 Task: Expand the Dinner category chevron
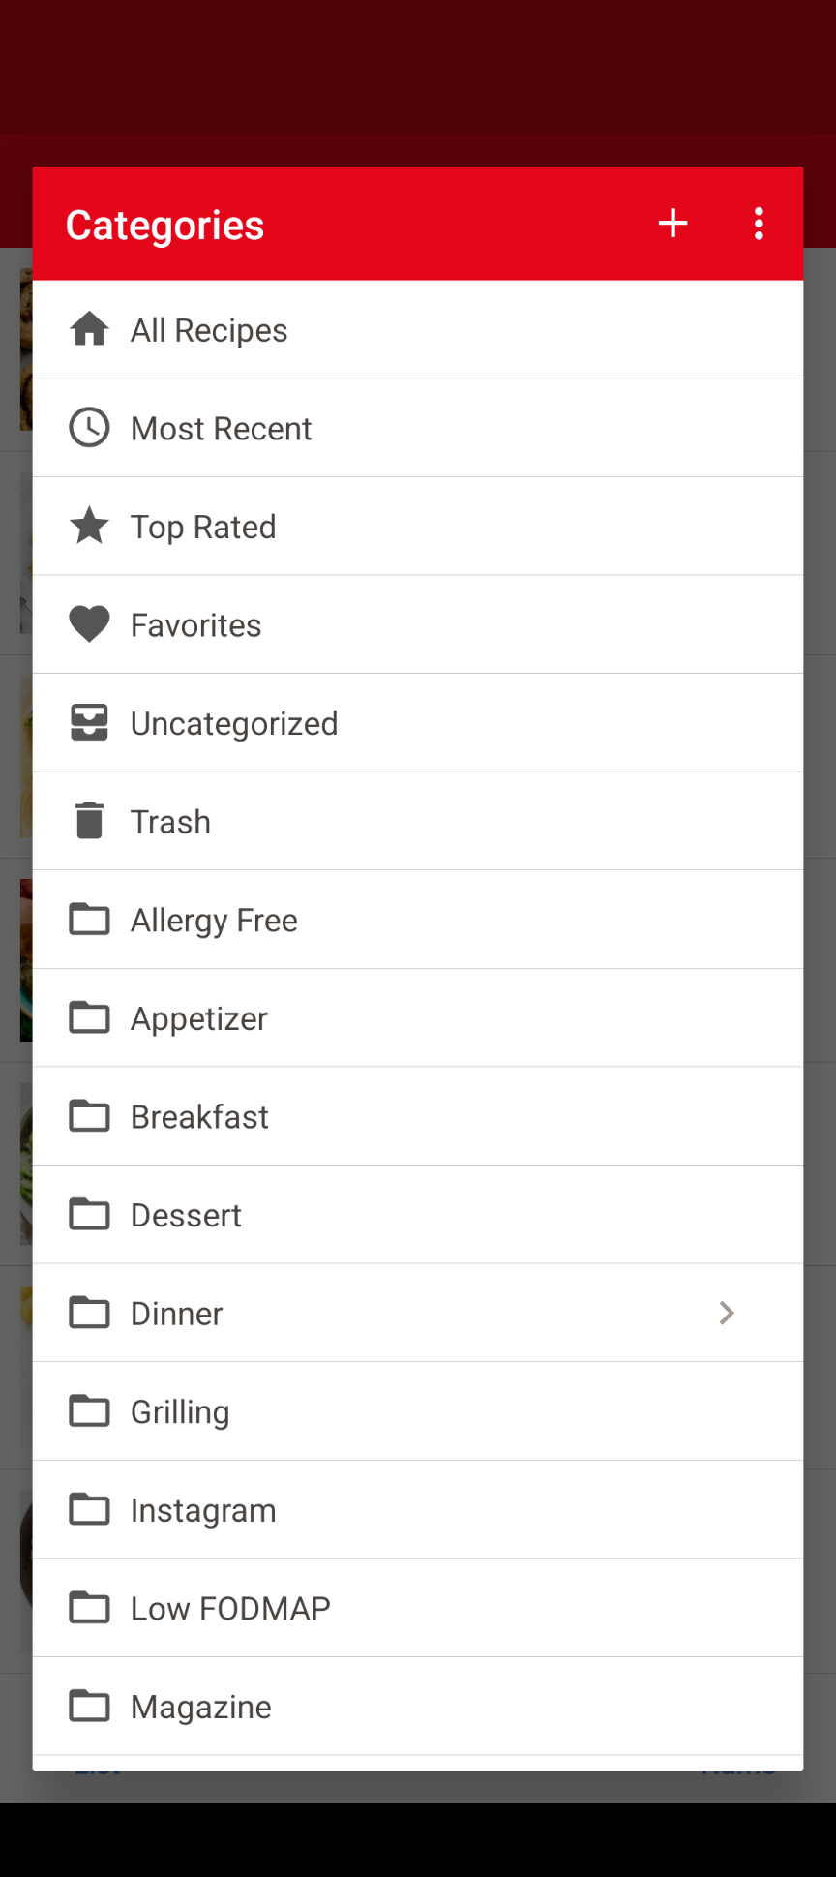(727, 1313)
